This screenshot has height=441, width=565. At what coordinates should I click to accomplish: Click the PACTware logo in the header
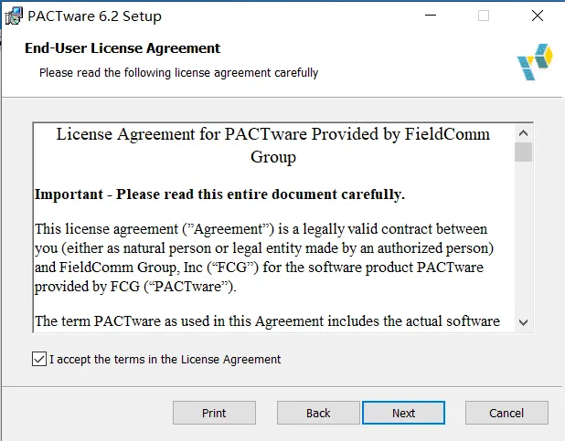pos(534,60)
